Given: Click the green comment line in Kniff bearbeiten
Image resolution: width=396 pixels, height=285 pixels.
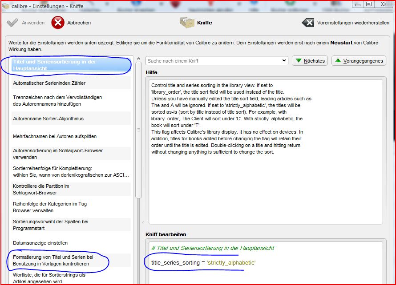Looking at the screenshot, I should click(213, 248).
